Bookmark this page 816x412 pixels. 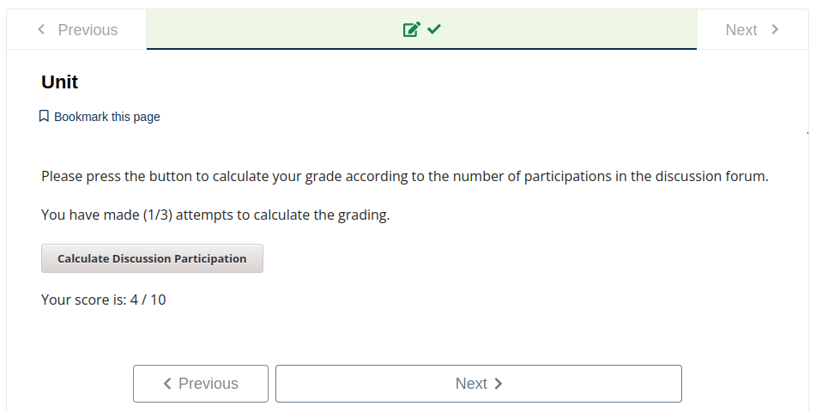106,117
